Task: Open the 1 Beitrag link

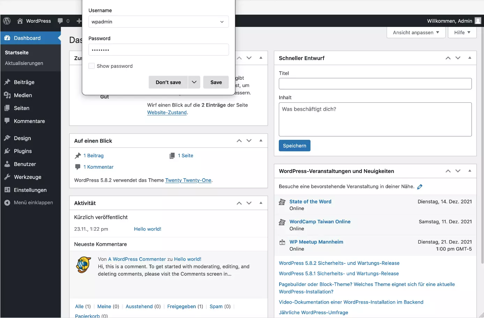Action: (94, 156)
